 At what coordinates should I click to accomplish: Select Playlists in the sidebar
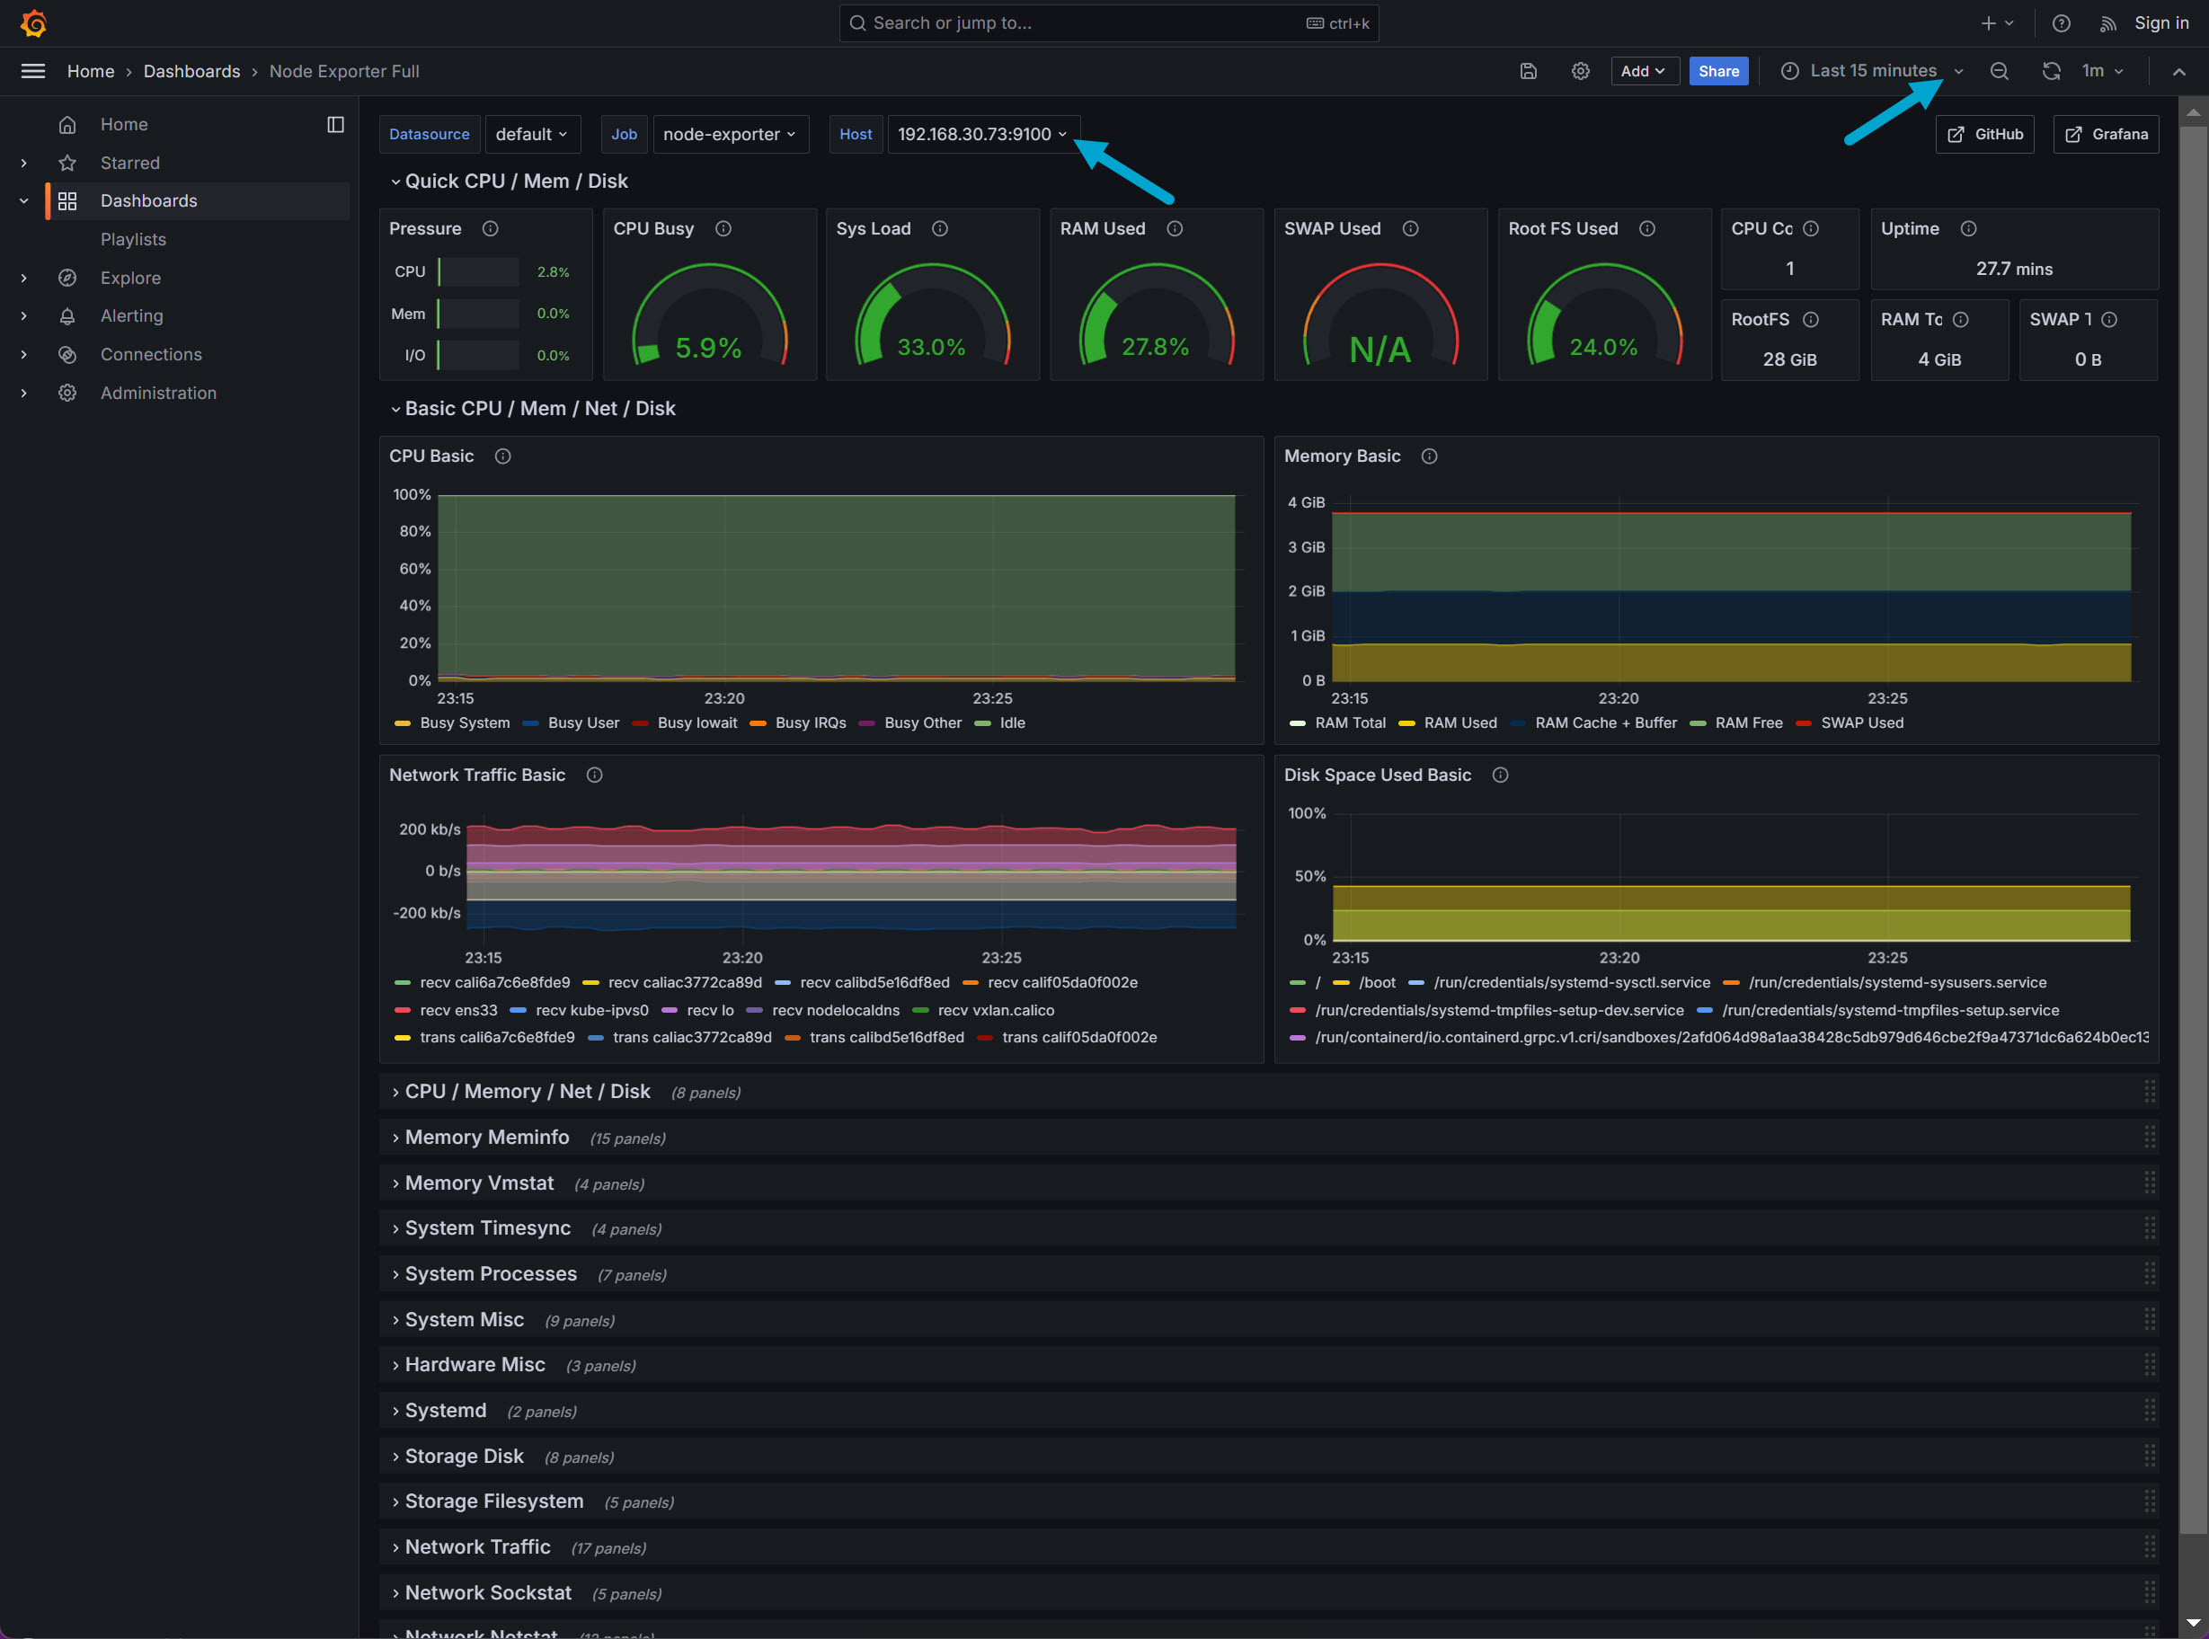133,239
